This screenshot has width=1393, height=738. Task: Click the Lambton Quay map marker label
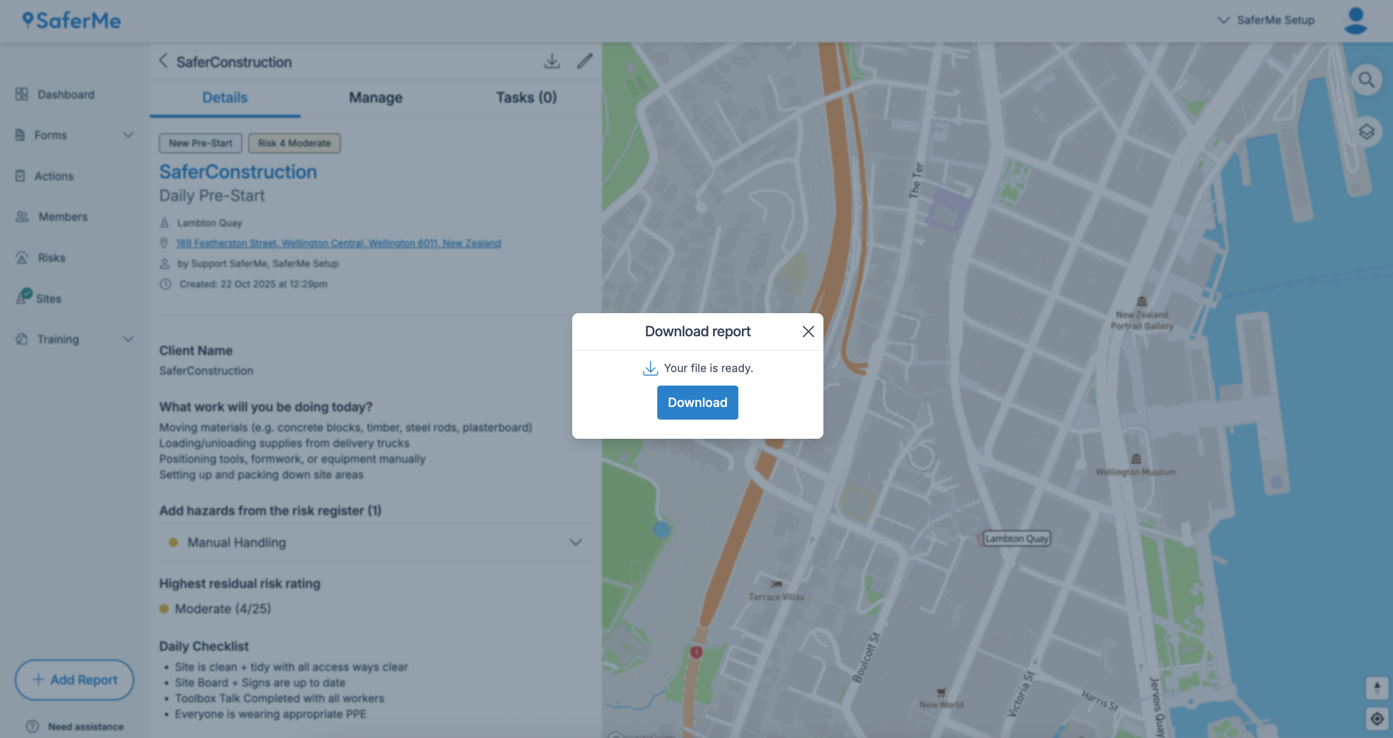[x=1016, y=539]
